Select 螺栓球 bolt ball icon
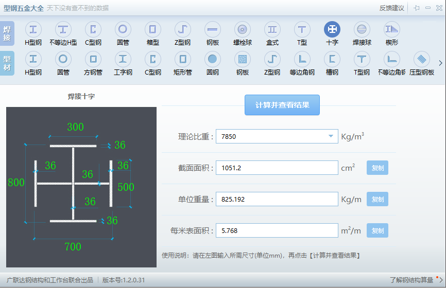 243,29
